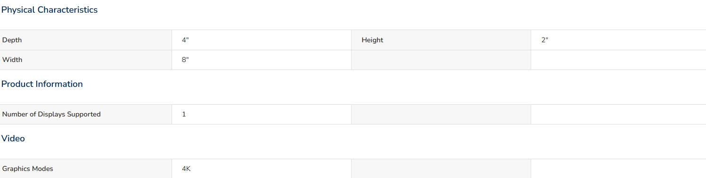This screenshot has width=706, height=178.
Task: Click the 2" height value
Action: click(545, 40)
